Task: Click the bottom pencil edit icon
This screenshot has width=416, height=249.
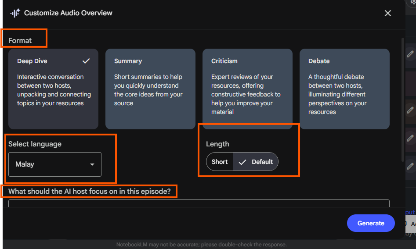Action: [410, 166]
